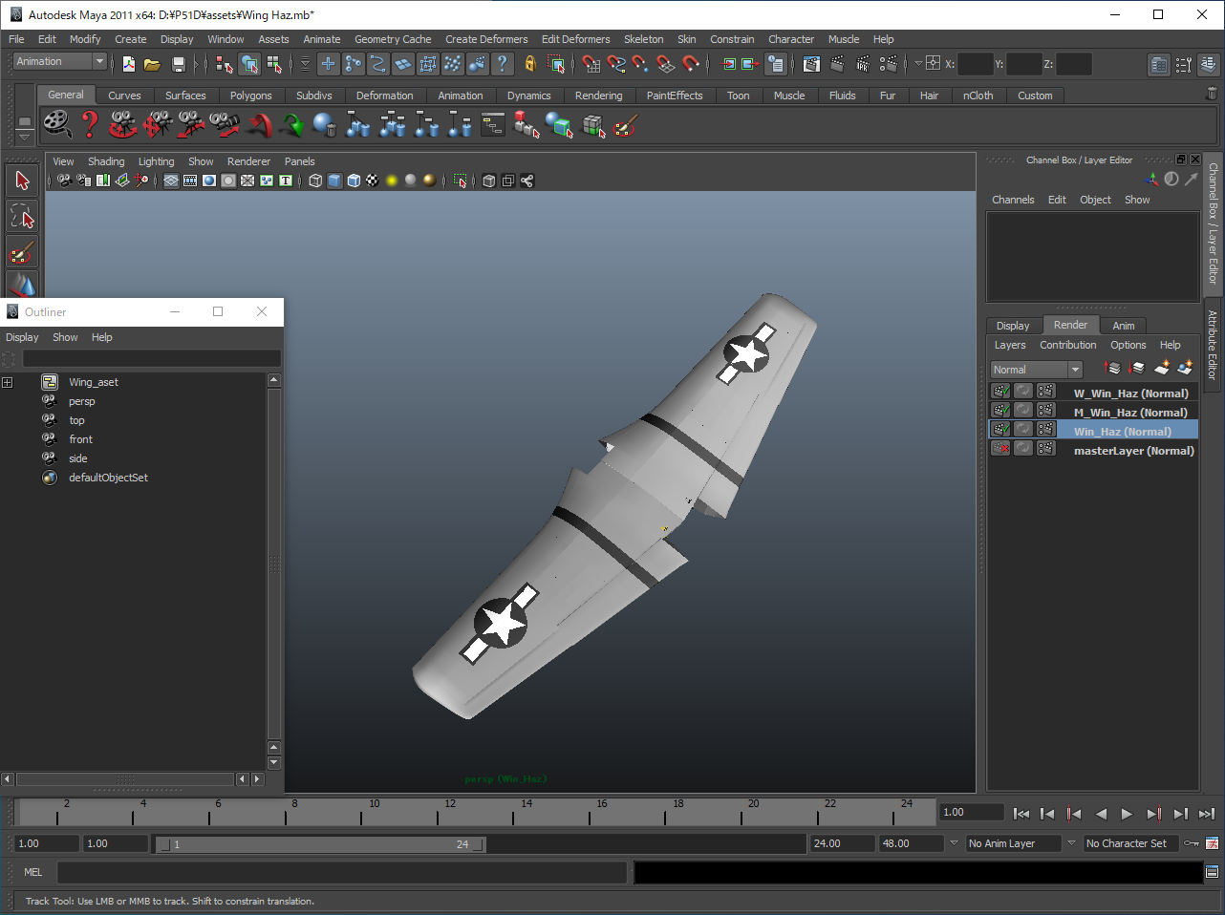Click the red question mark shelf icon

click(x=90, y=124)
